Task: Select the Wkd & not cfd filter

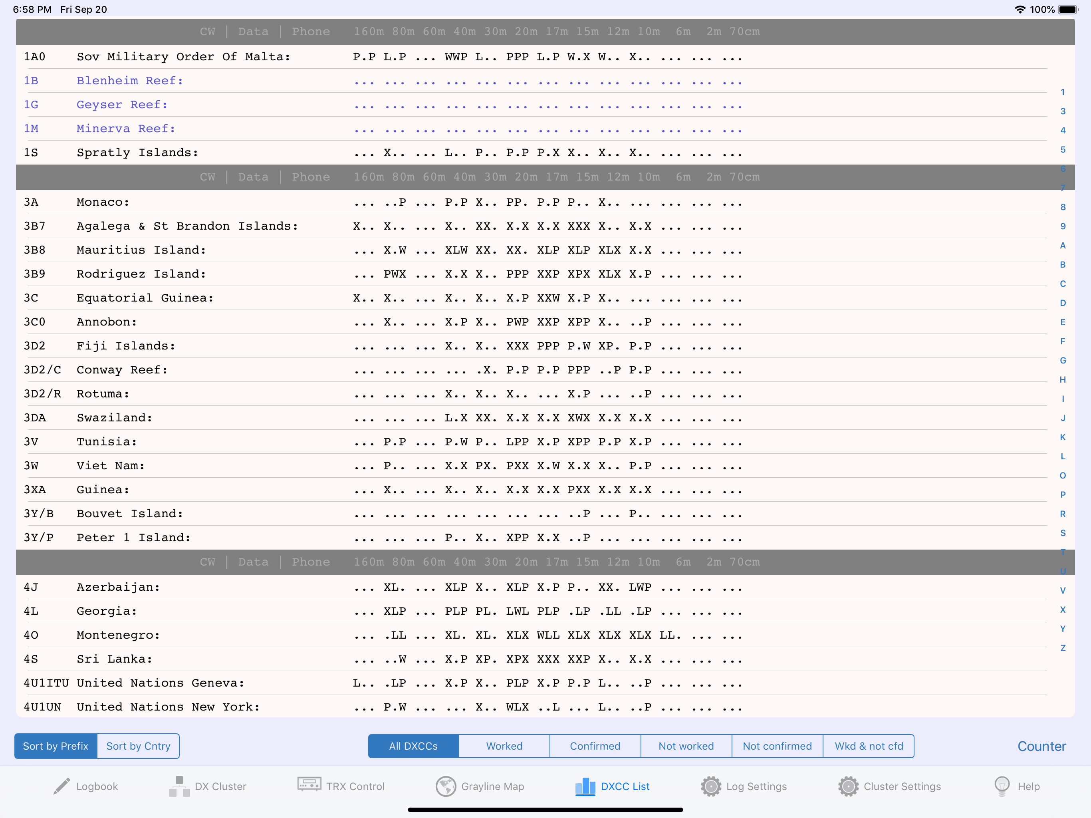Action: point(869,745)
